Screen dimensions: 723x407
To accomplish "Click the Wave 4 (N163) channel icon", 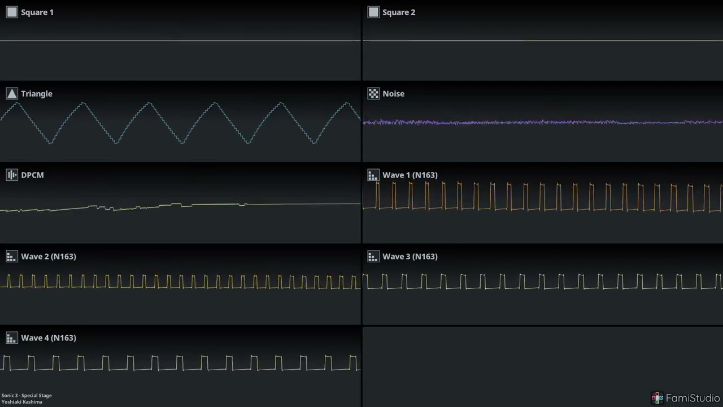I will point(12,337).
